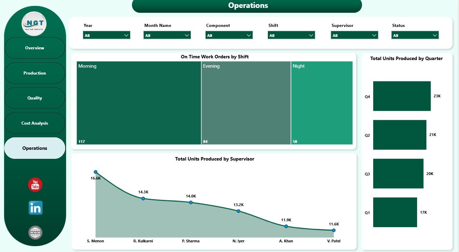Click the V. Patel axis label

[x=334, y=241]
